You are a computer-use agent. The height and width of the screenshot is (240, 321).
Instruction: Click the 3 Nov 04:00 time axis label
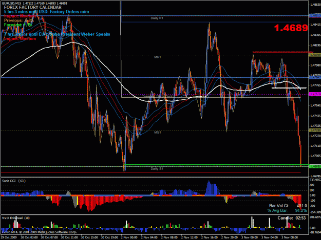[x=270, y=237]
